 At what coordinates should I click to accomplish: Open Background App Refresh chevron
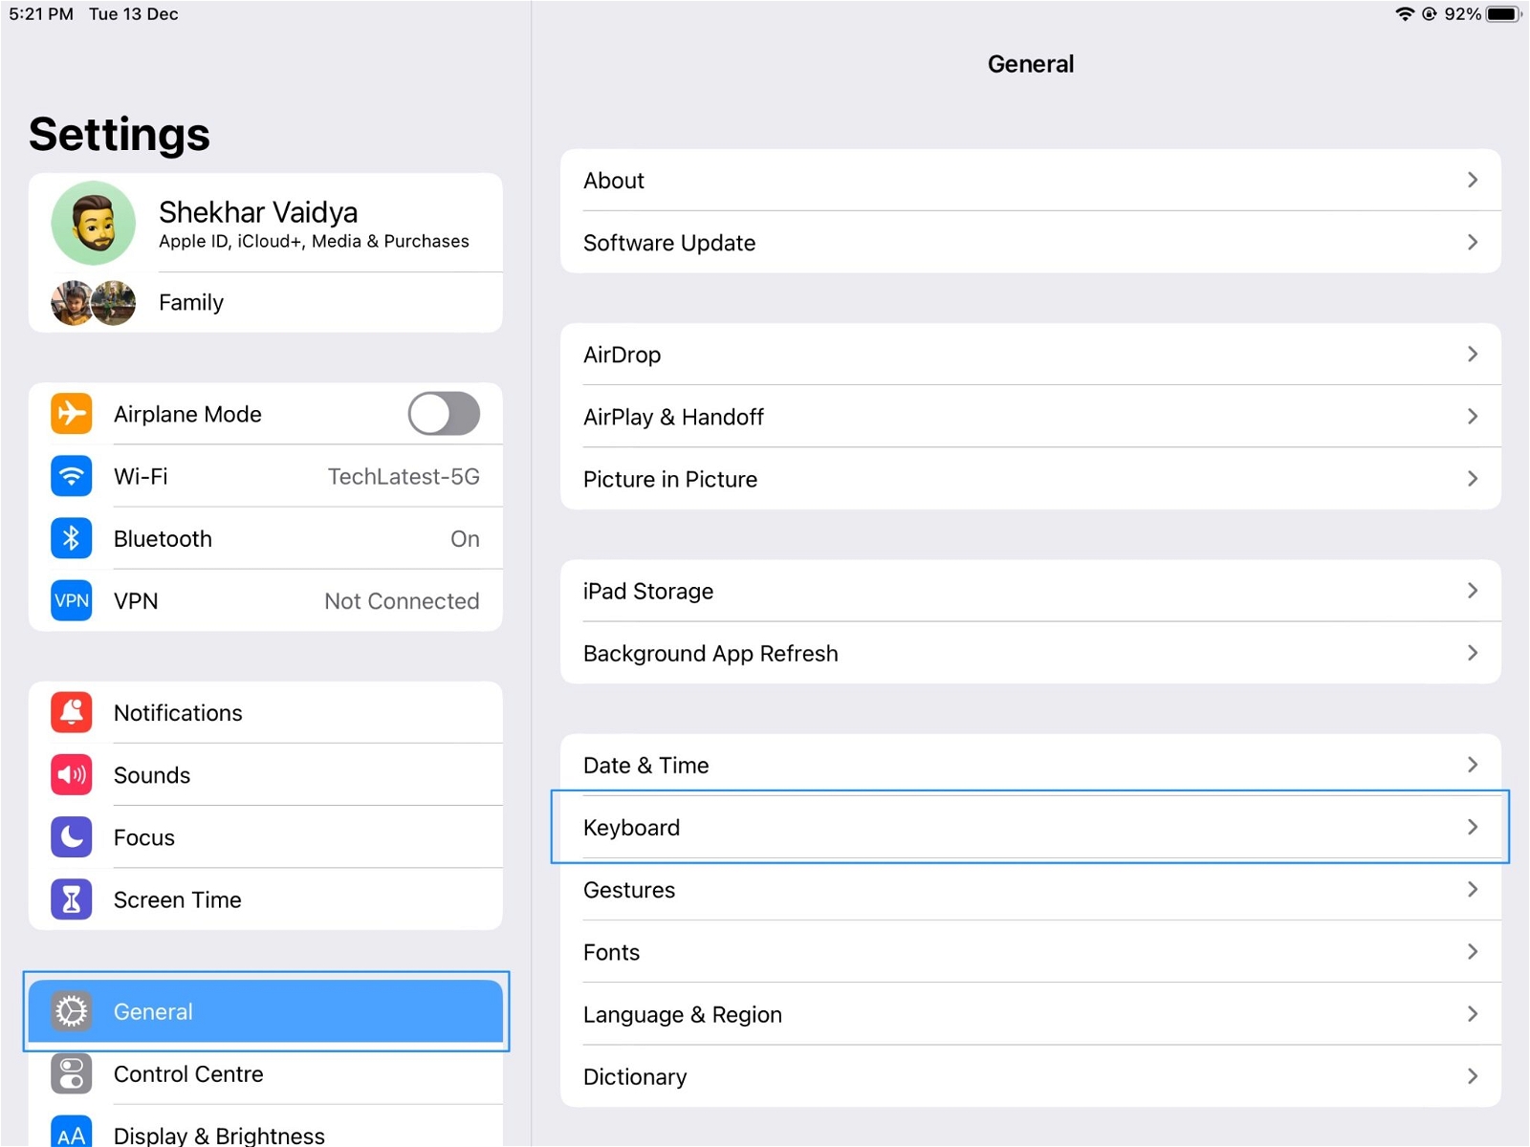point(1473,653)
